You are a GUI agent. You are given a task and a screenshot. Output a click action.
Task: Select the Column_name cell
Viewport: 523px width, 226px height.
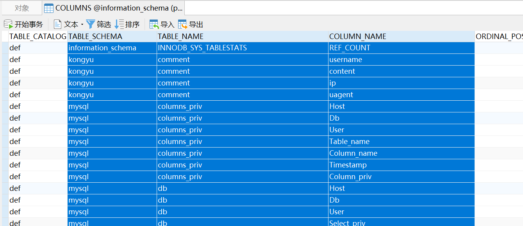tap(402, 153)
